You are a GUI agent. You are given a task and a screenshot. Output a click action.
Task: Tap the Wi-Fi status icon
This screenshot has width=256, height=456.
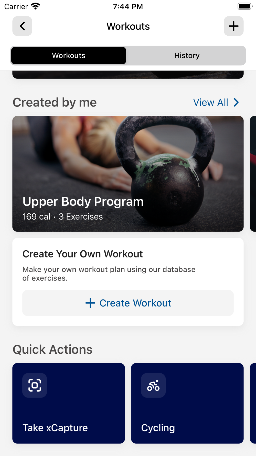coord(36,6)
